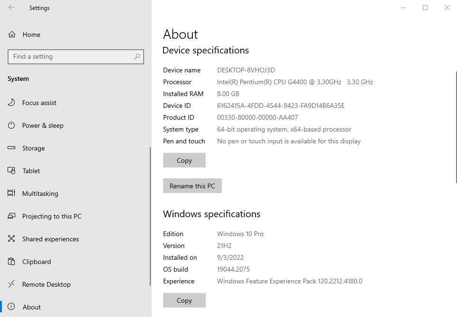The width and height of the screenshot is (457, 317).
Task: Click Rename this PC button
Action: [192, 186]
